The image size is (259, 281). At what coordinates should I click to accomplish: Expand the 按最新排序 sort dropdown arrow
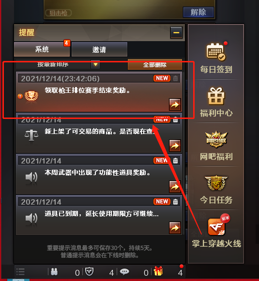tap(95, 64)
